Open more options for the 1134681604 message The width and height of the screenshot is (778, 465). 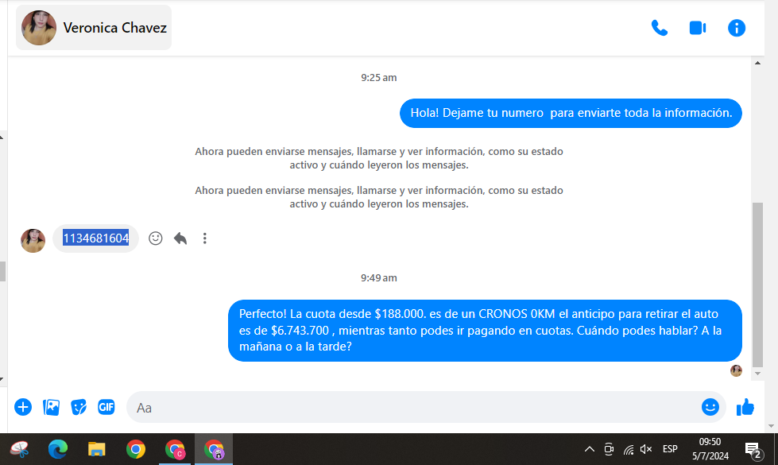(204, 238)
